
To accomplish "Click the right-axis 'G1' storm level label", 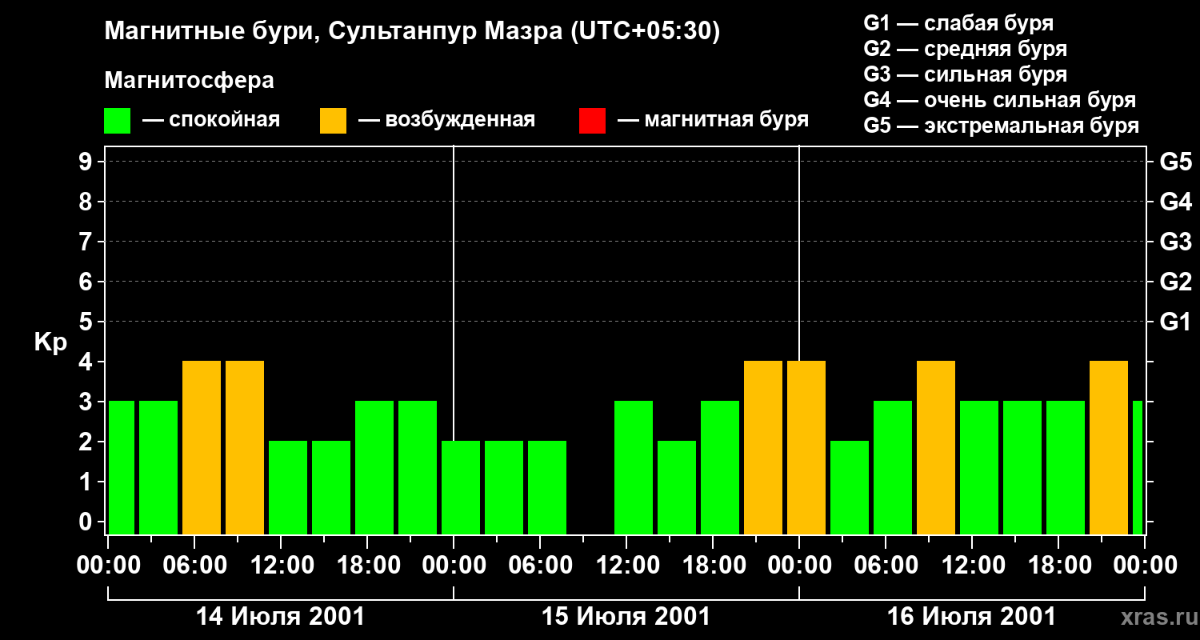I will pyautogui.click(x=1175, y=322).
